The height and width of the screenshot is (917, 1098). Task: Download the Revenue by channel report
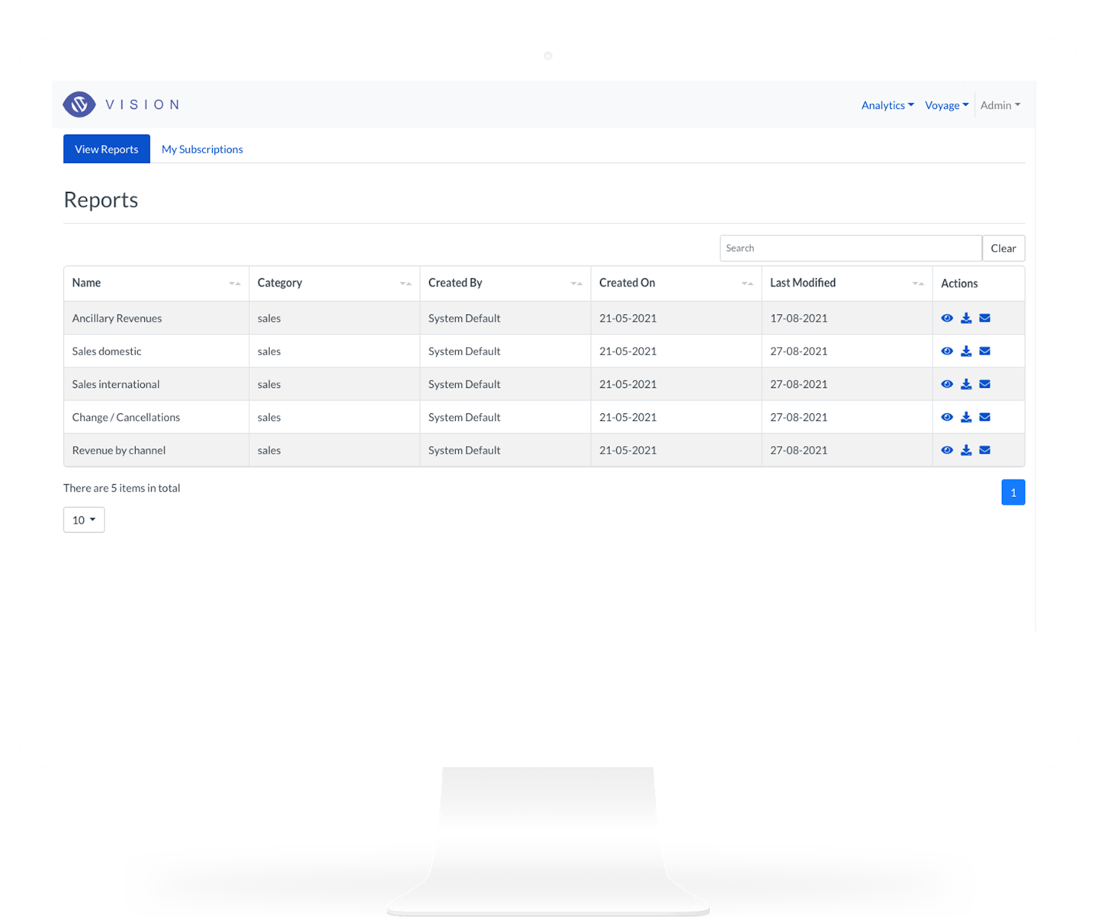pyautogui.click(x=966, y=450)
